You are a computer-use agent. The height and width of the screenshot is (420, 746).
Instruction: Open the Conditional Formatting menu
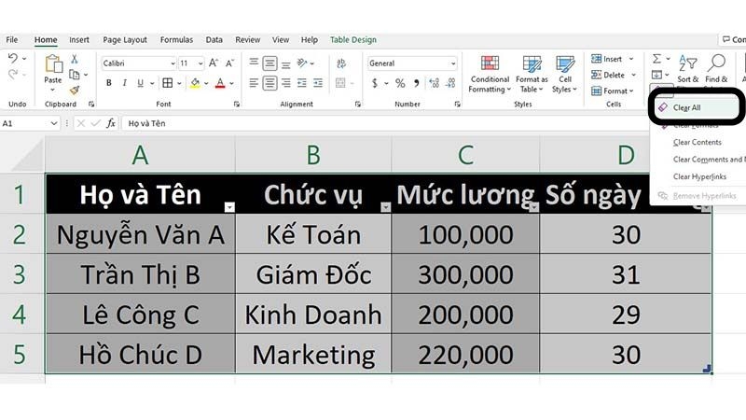(x=490, y=74)
